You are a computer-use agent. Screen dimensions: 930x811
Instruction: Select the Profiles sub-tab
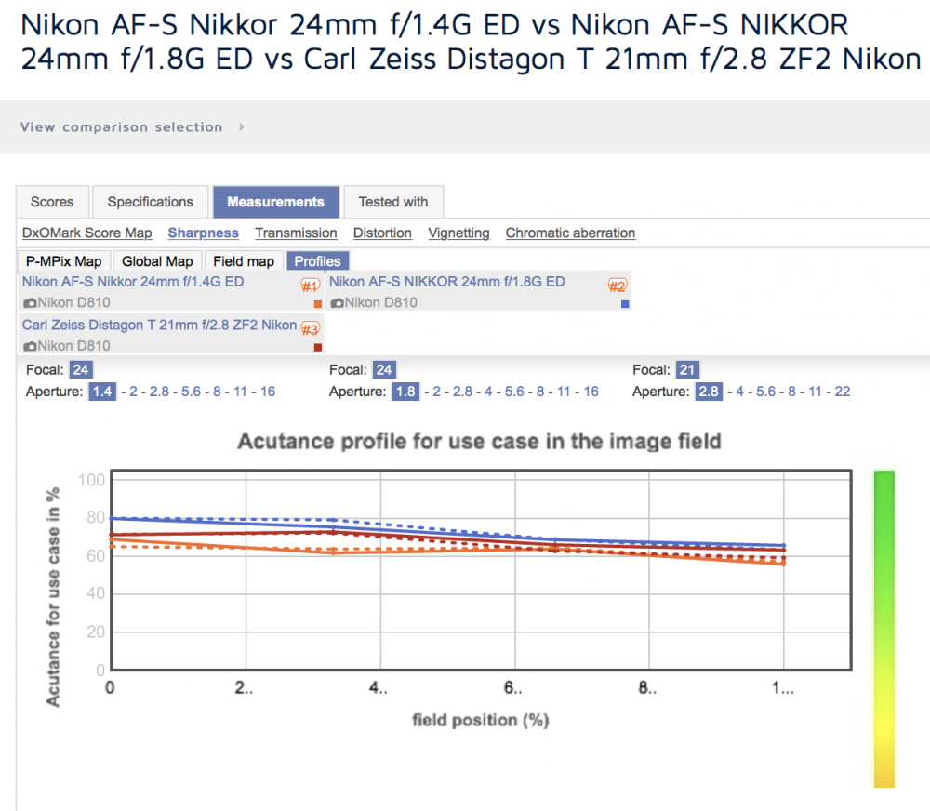tap(318, 261)
